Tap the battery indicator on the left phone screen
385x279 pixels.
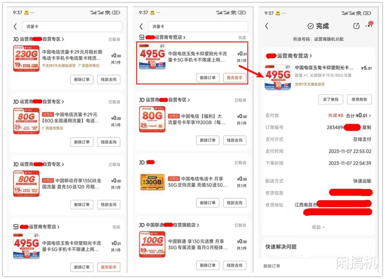coord(116,13)
